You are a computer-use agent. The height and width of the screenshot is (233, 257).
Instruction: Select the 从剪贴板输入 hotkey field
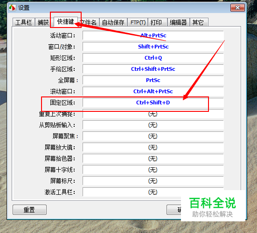tap(153, 125)
